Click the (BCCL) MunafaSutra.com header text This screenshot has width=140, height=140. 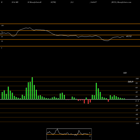pos(121,2)
